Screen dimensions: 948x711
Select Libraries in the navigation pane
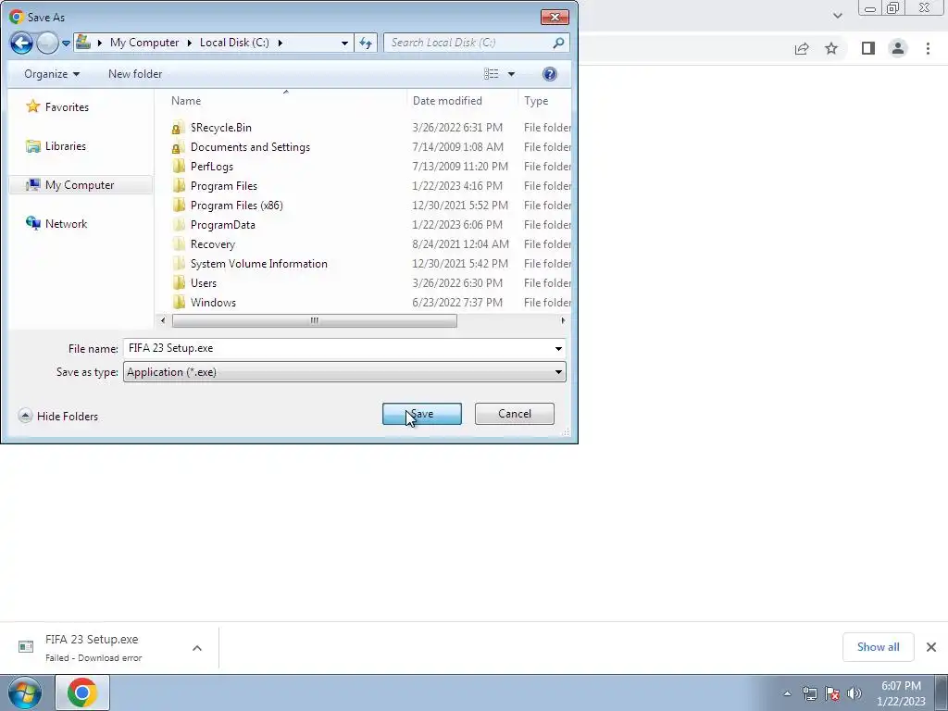[66, 146]
